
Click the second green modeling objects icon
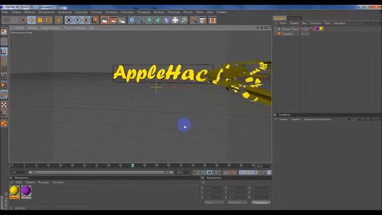coord(158,20)
